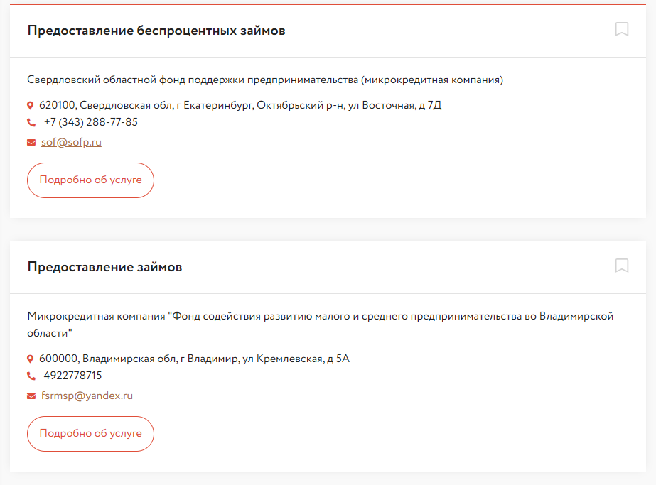Screen dimensions: 656x485
Task: Click location pin icon for Екатеринбург address
Action: (x=31, y=106)
